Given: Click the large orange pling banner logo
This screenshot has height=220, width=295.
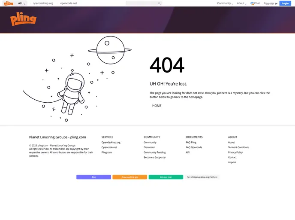Looking at the screenshot, I should [23, 19].
